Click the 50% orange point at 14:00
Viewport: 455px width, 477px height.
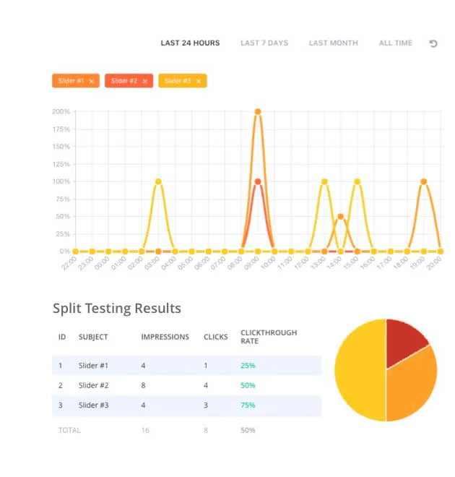pos(341,216)
